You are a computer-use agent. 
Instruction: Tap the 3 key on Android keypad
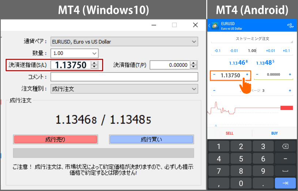[x=263, y=147]
